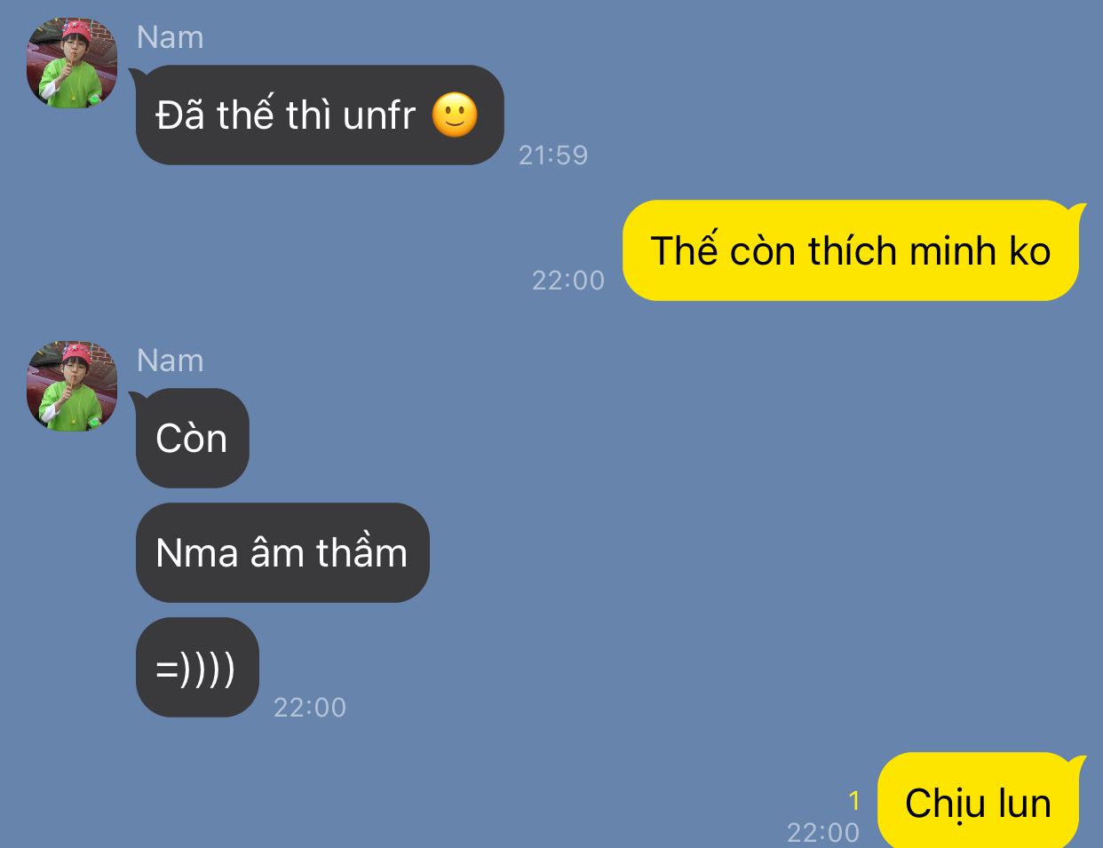This screenshot has height=848, width=1103.
Task: Tap the 22:00 timestamp beside yellow question
Action: (568, 281)
